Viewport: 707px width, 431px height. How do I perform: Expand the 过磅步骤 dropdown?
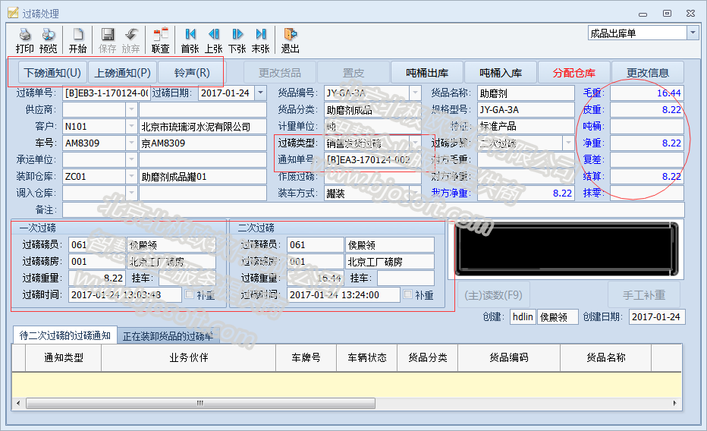(569, 143)
